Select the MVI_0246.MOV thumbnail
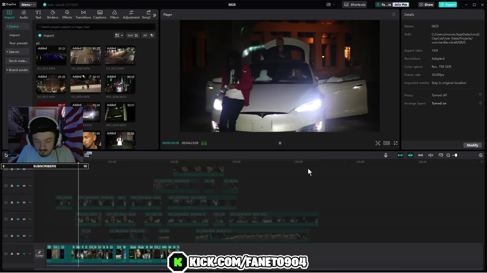Screen dimensions: 487x273 click(x=120, y=84)
